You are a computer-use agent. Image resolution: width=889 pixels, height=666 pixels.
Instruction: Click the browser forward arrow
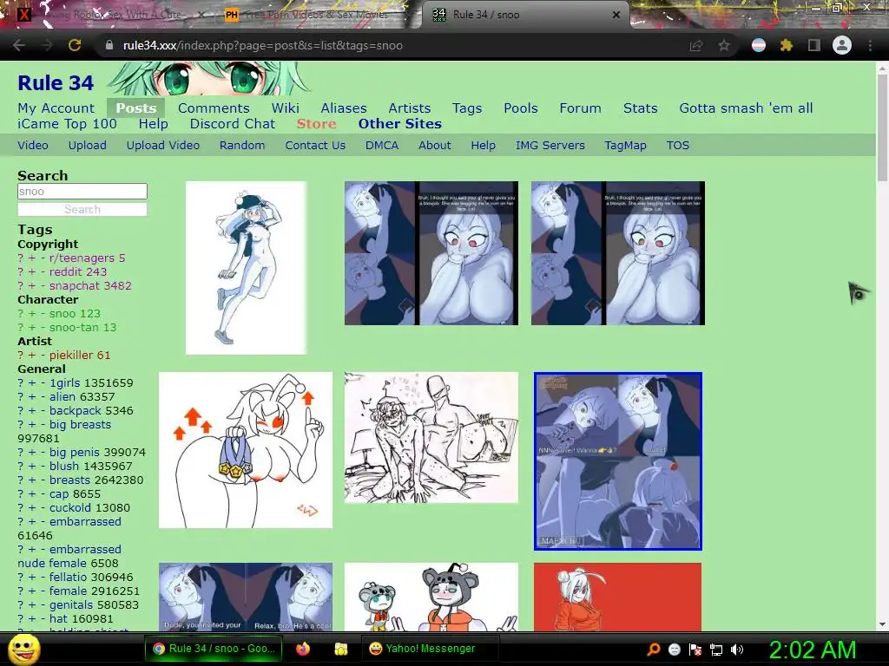[47, 45]
